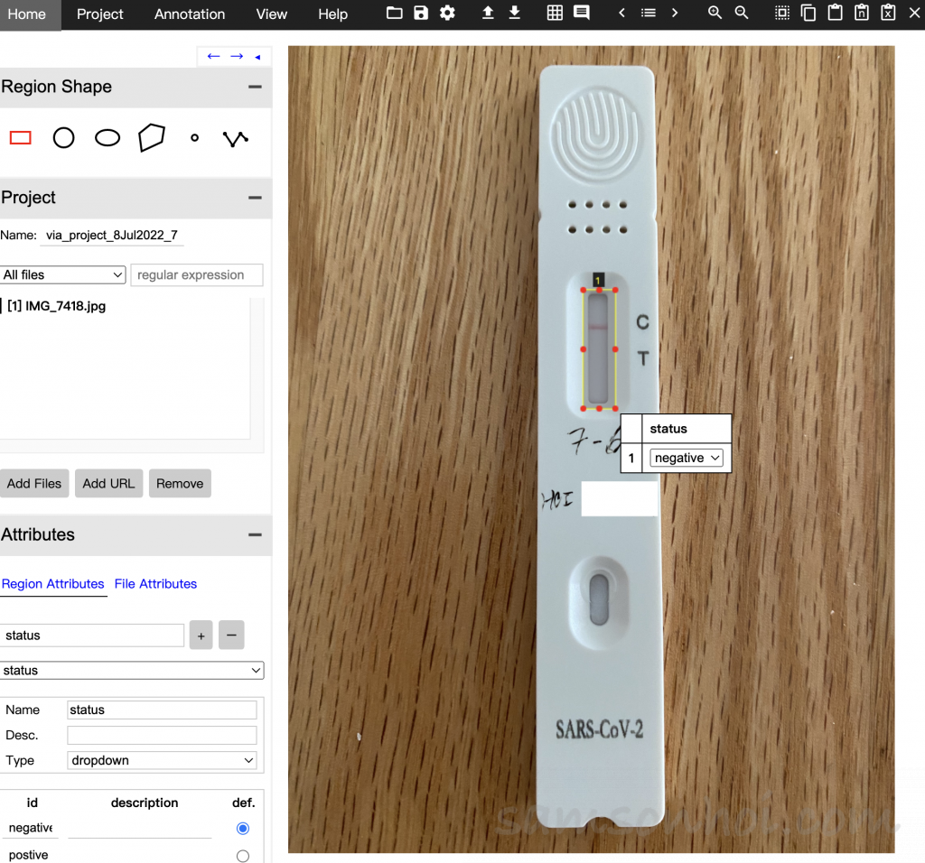Open the Annotation menu

click(x=190, y=14)
